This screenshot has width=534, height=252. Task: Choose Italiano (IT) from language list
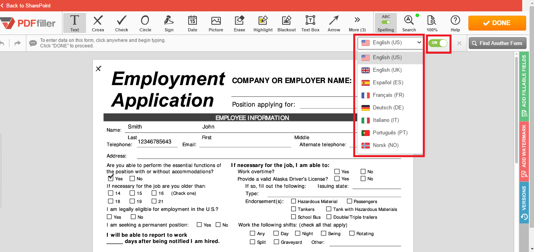[390, 120]
